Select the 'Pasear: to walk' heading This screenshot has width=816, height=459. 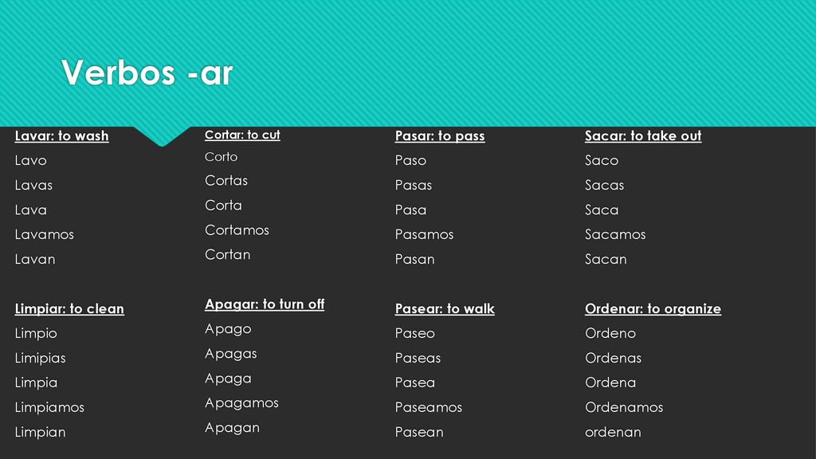(x=445, y=308)
